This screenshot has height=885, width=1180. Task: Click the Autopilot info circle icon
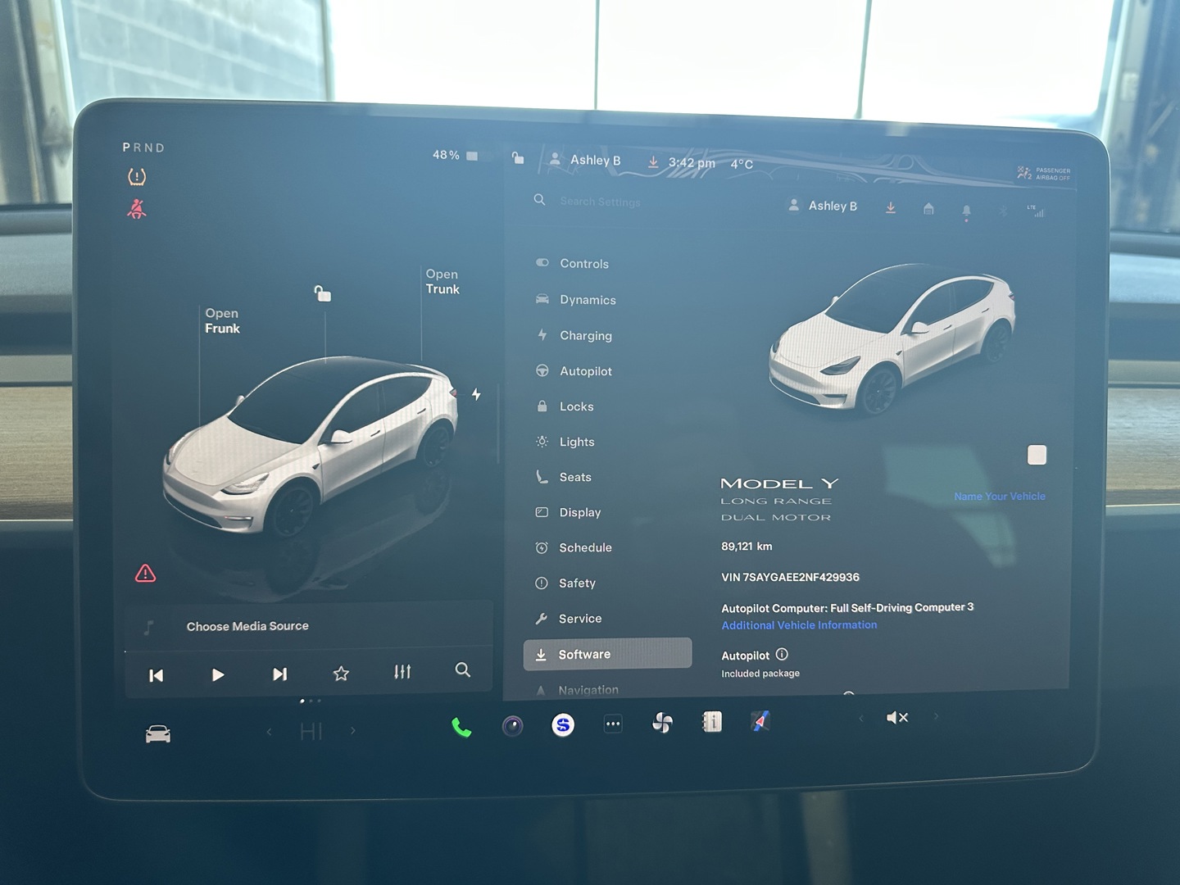(782, 655)
